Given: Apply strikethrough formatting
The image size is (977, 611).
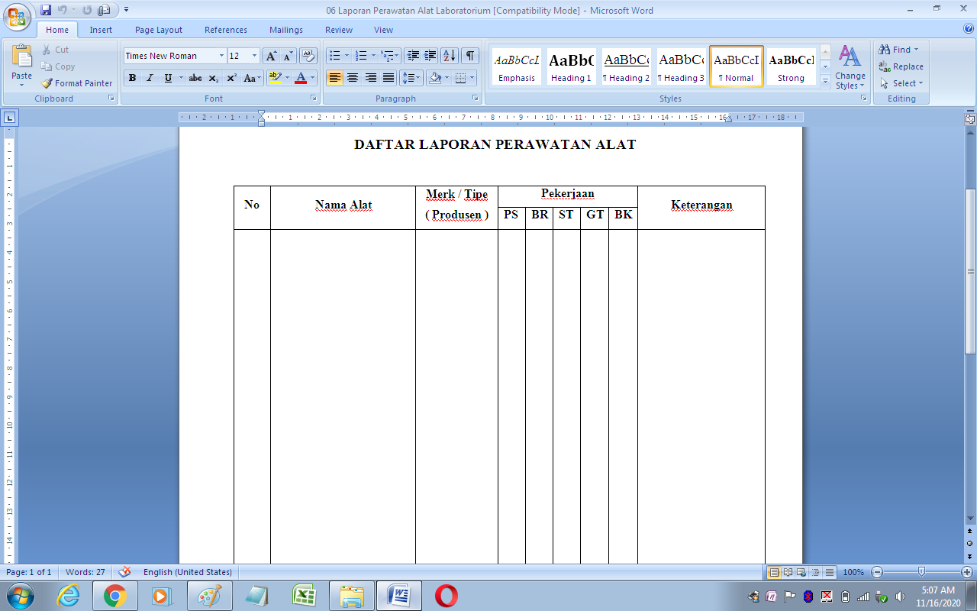Looking at the screenshot, I should click(195, 77).
